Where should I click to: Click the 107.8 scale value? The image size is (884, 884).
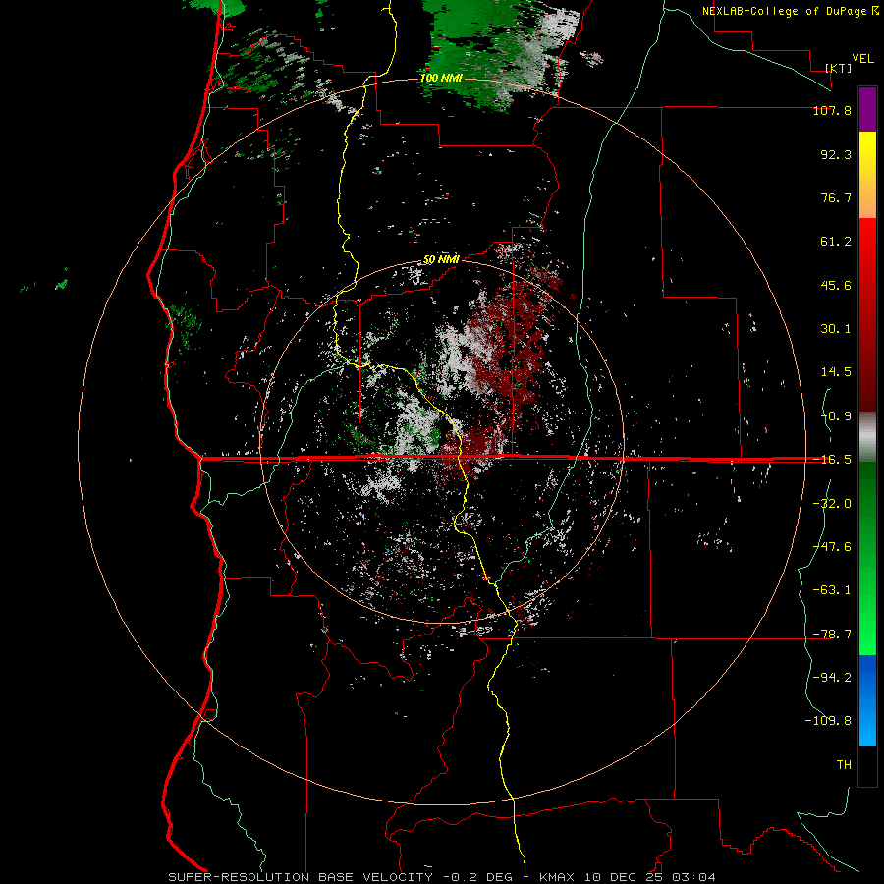832,110
